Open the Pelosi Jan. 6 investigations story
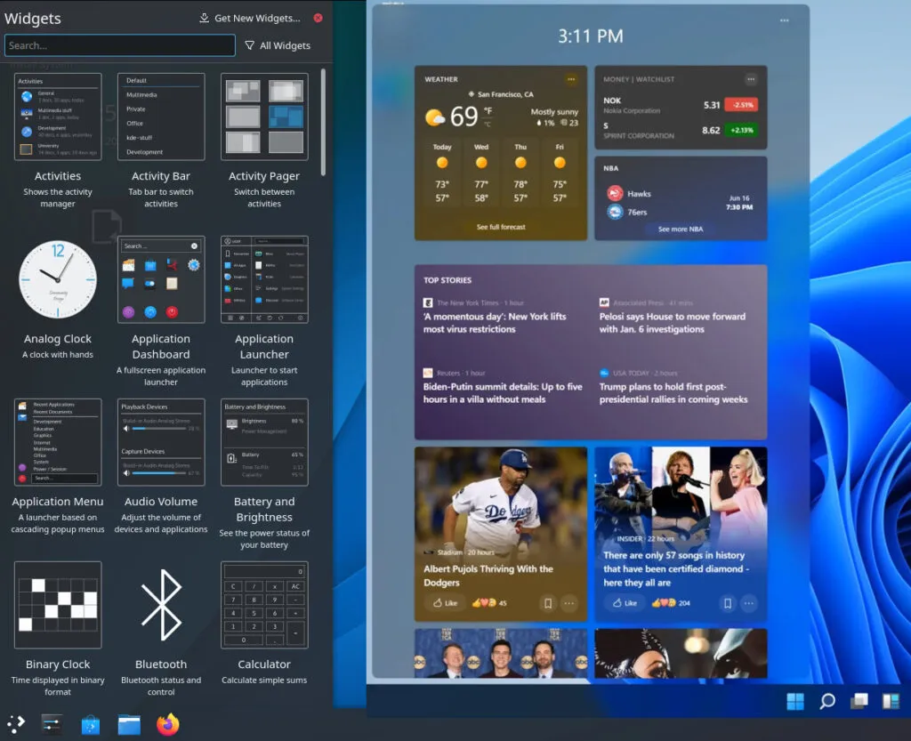The image size is (911, 741). (673, 323)
